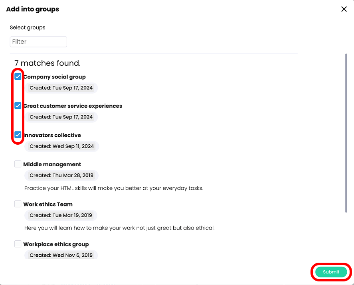Click the Filter input field
Image resolution: width=354 pixels, height=285 pixels.
(x=38, y=41)
